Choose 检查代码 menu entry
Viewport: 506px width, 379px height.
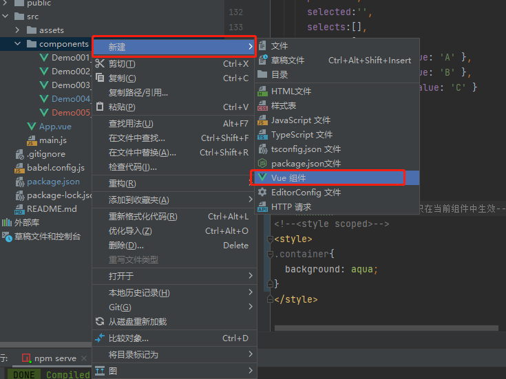[174, 166]
